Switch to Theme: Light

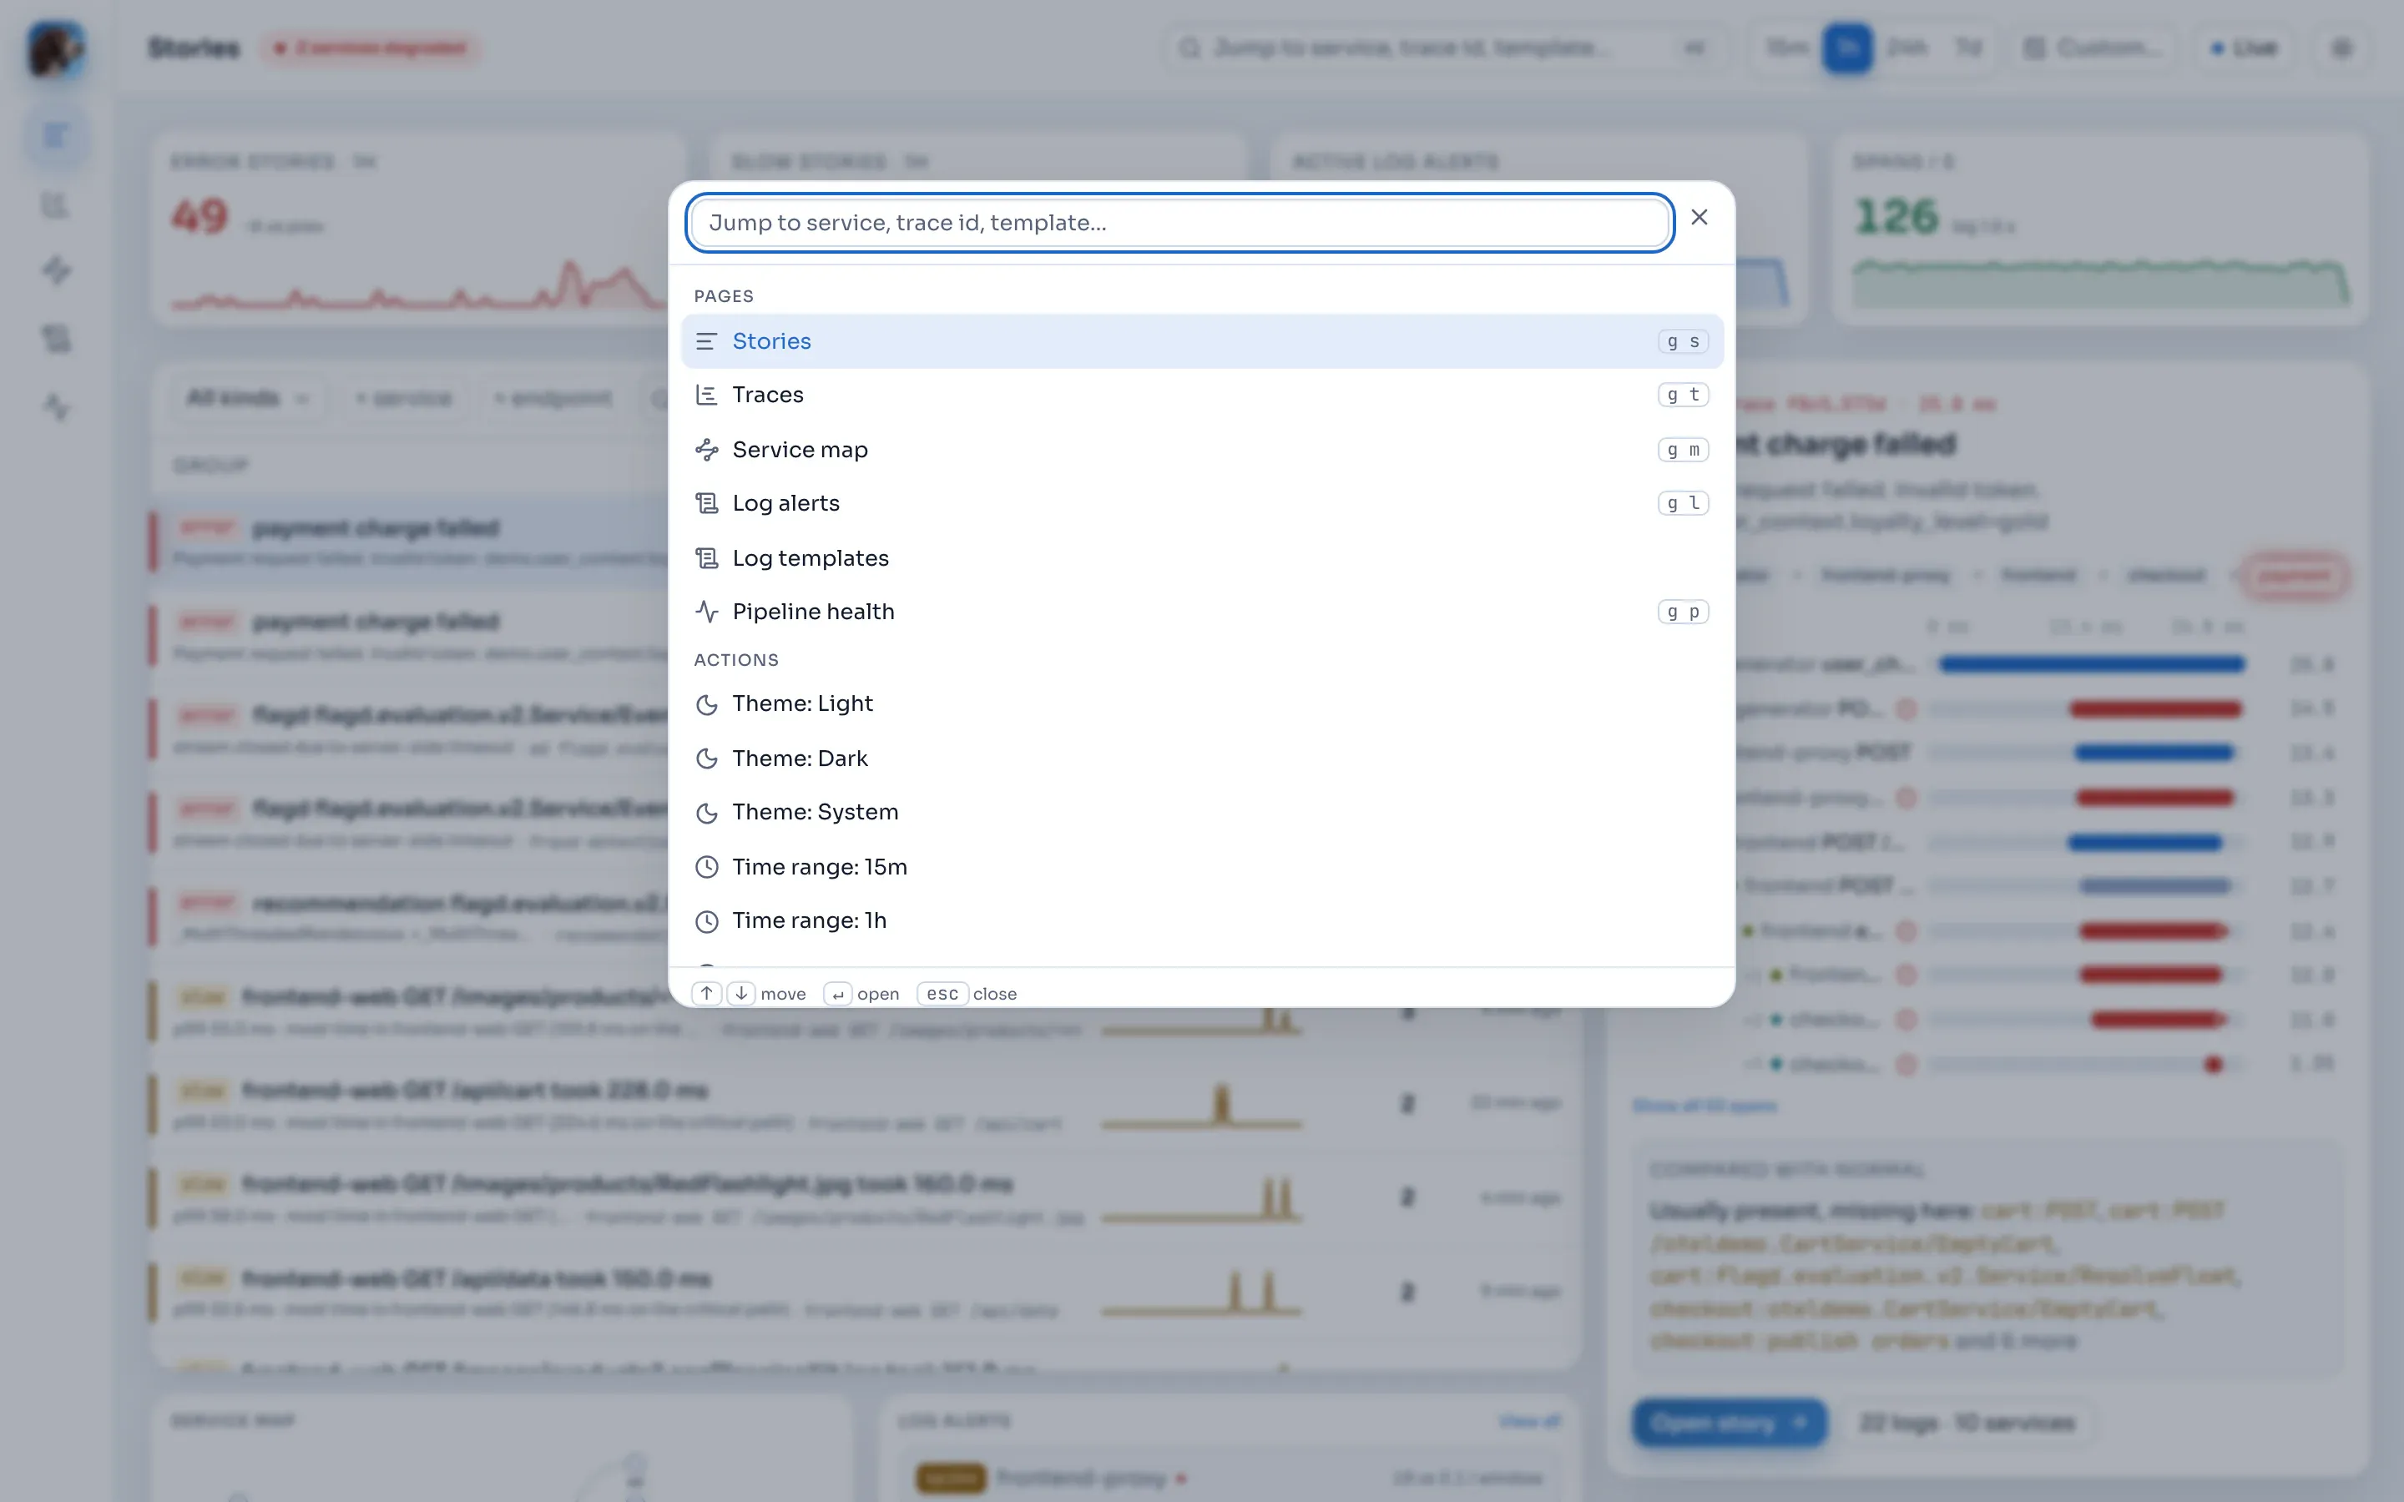(x=1202, y=704)
